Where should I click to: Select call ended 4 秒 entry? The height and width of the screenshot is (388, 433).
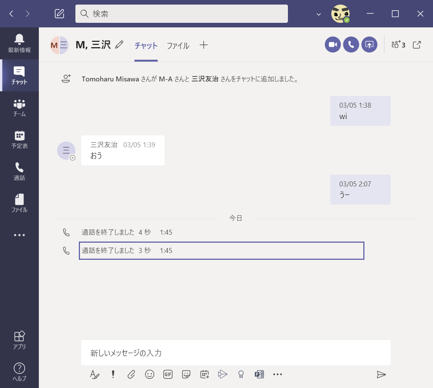pos(127,232)
